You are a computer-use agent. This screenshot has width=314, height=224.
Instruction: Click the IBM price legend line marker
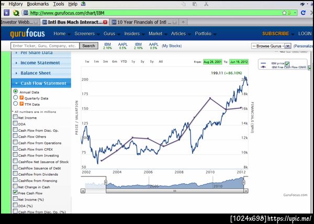(264, 63)
